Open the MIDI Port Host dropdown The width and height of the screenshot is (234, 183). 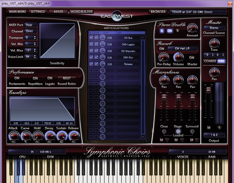coord(30,25)
